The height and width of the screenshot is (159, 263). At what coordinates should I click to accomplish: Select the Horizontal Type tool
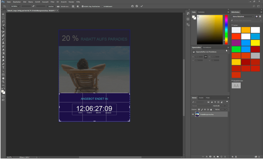(3, 67)
